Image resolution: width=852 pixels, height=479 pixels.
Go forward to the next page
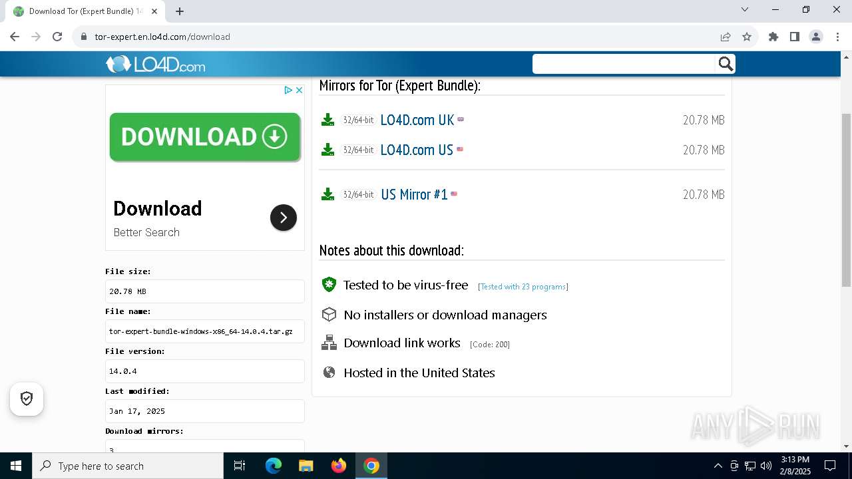(36, 37)
